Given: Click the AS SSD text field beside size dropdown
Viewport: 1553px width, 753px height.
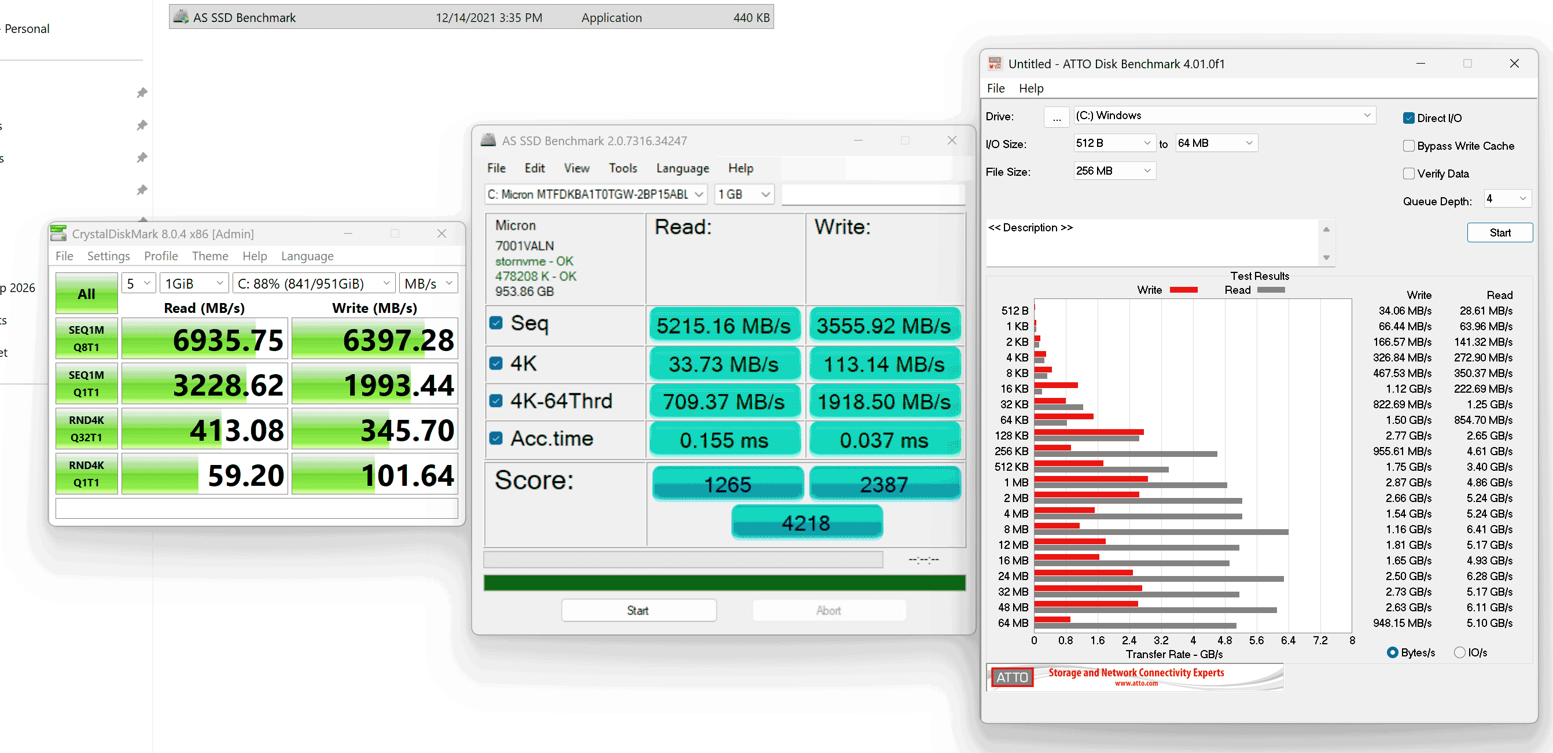Looking at the screenshot, I should pos(873,194).
